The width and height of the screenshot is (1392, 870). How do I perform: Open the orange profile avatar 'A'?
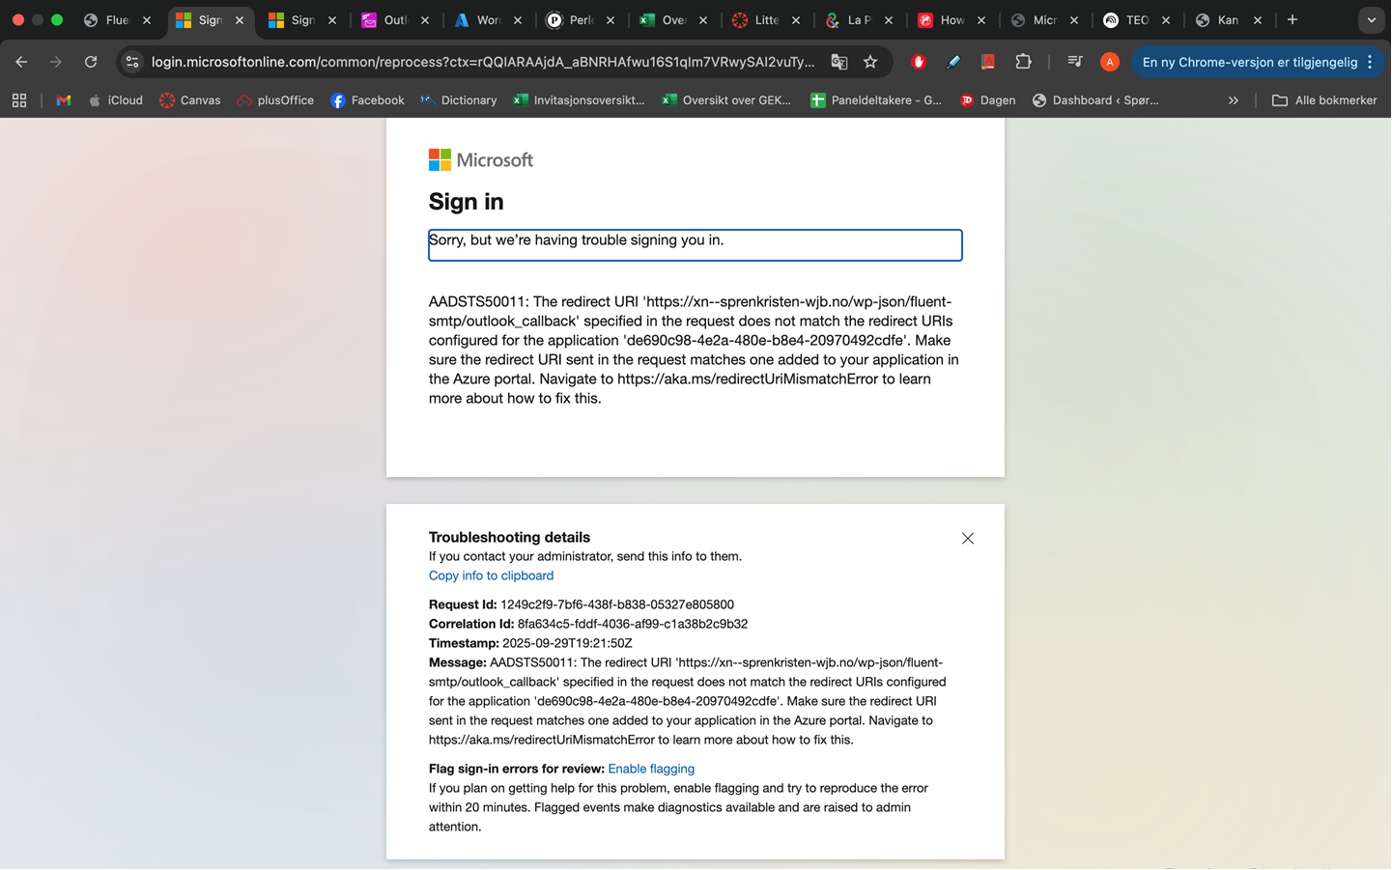[x=1110, y=62]
